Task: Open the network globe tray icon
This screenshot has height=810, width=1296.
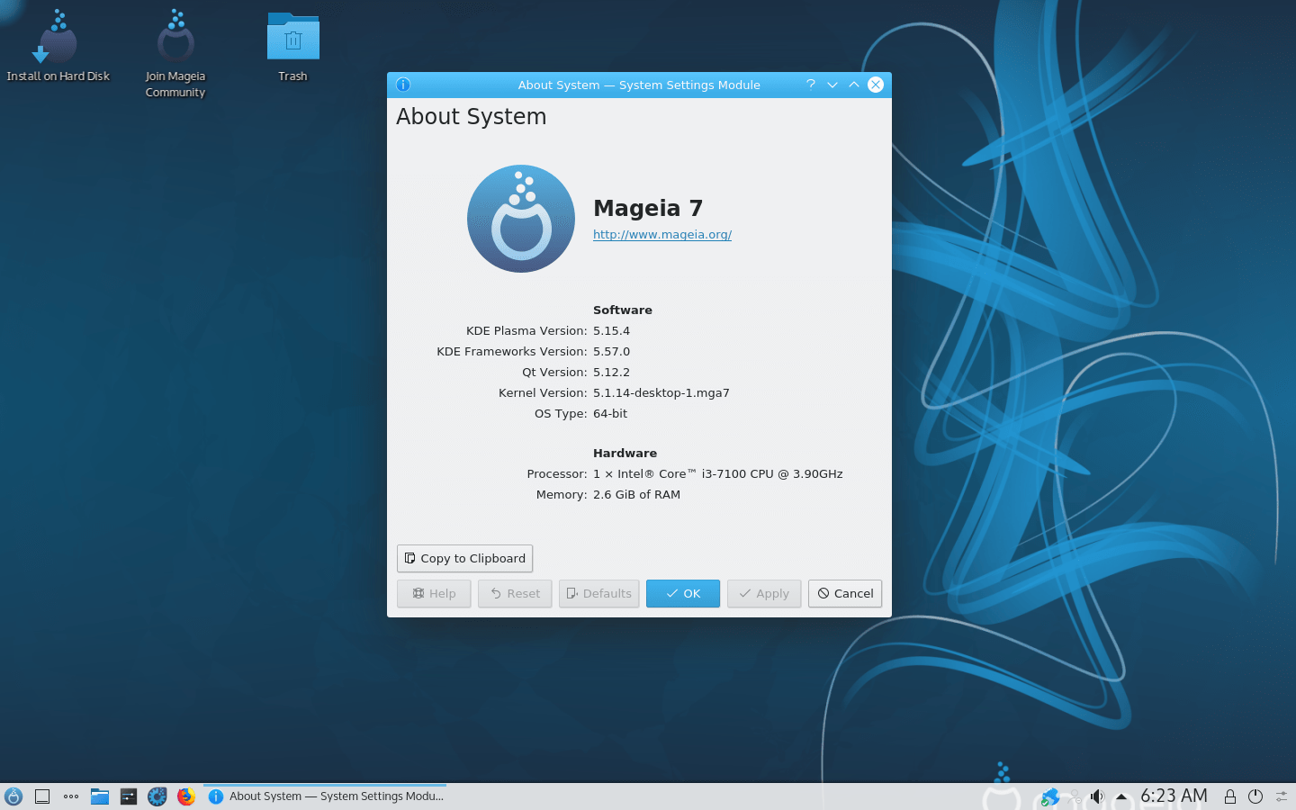Action: pos(1049,796)
